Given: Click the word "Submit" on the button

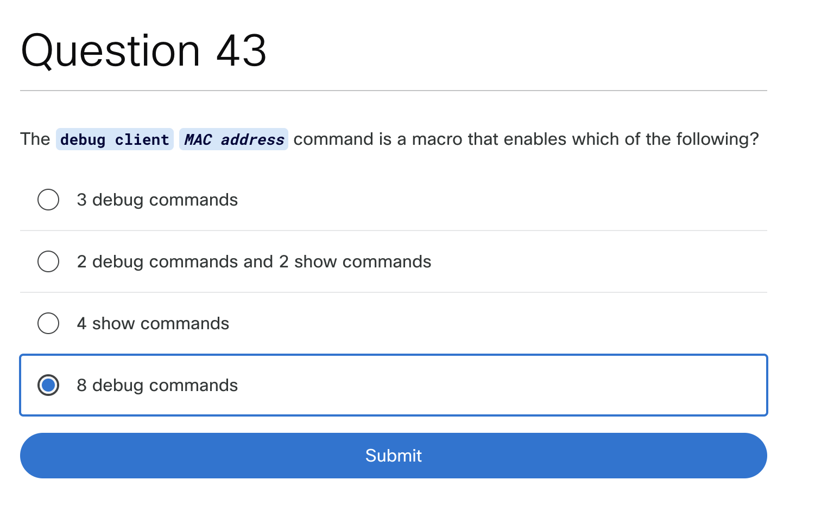Looking at the screenshot, I should pyautogui.click(x=393, y=456).
